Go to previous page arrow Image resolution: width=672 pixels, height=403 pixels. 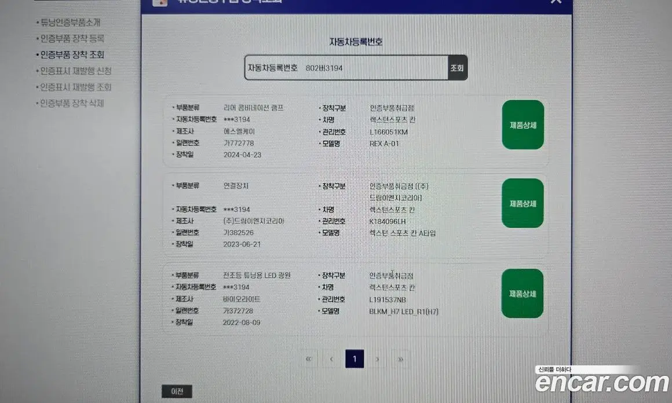[331, 359]
